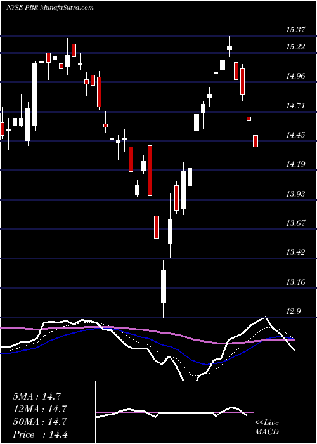Click the 12.9 price axis label

point(294,311)
